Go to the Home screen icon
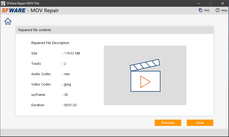 coord(8,21)
